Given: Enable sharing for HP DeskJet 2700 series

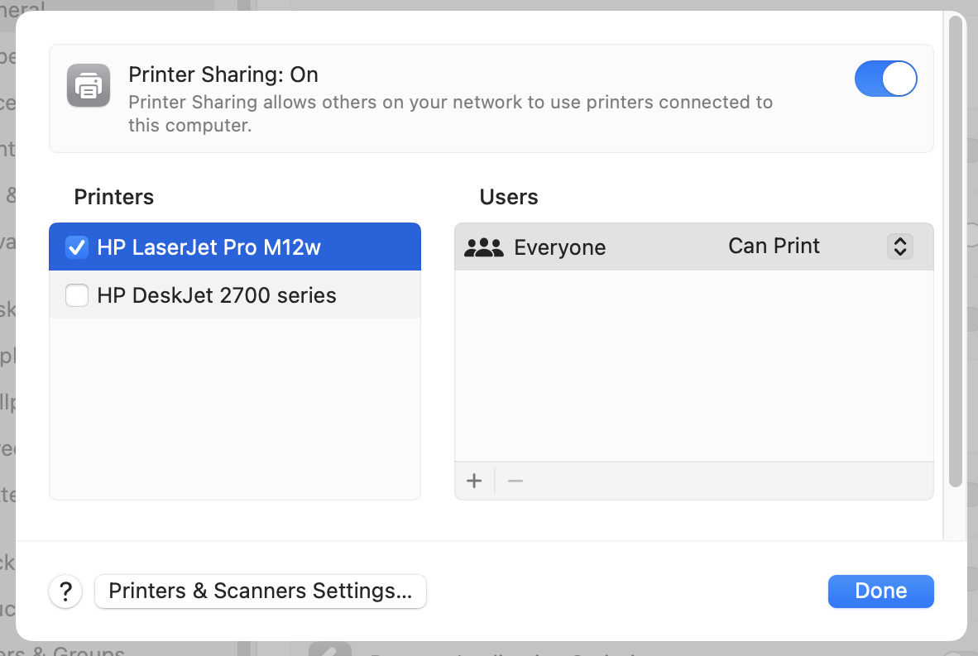Looking at the screenshot, I should 77,295.
